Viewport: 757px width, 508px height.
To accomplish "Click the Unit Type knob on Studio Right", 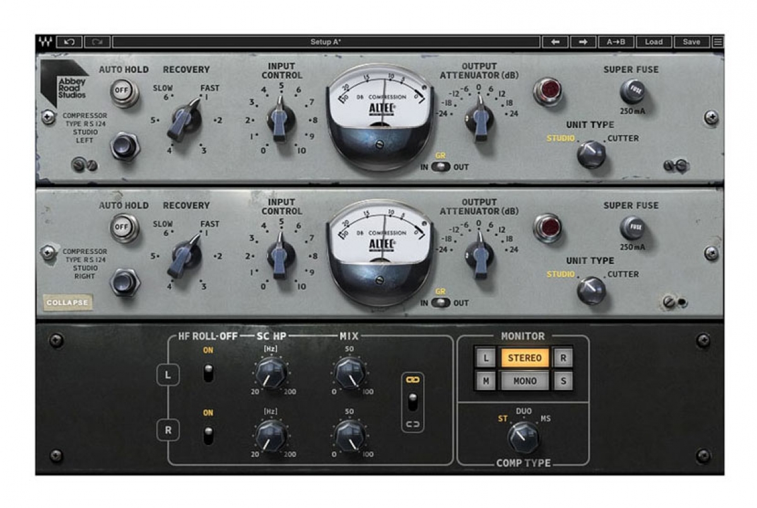I will [591, 290].
